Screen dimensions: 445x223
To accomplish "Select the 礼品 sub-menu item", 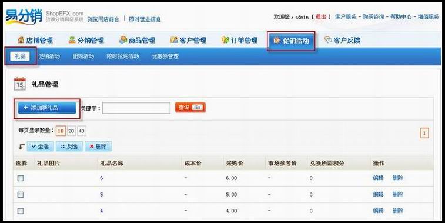I will (x=20, y=56).
